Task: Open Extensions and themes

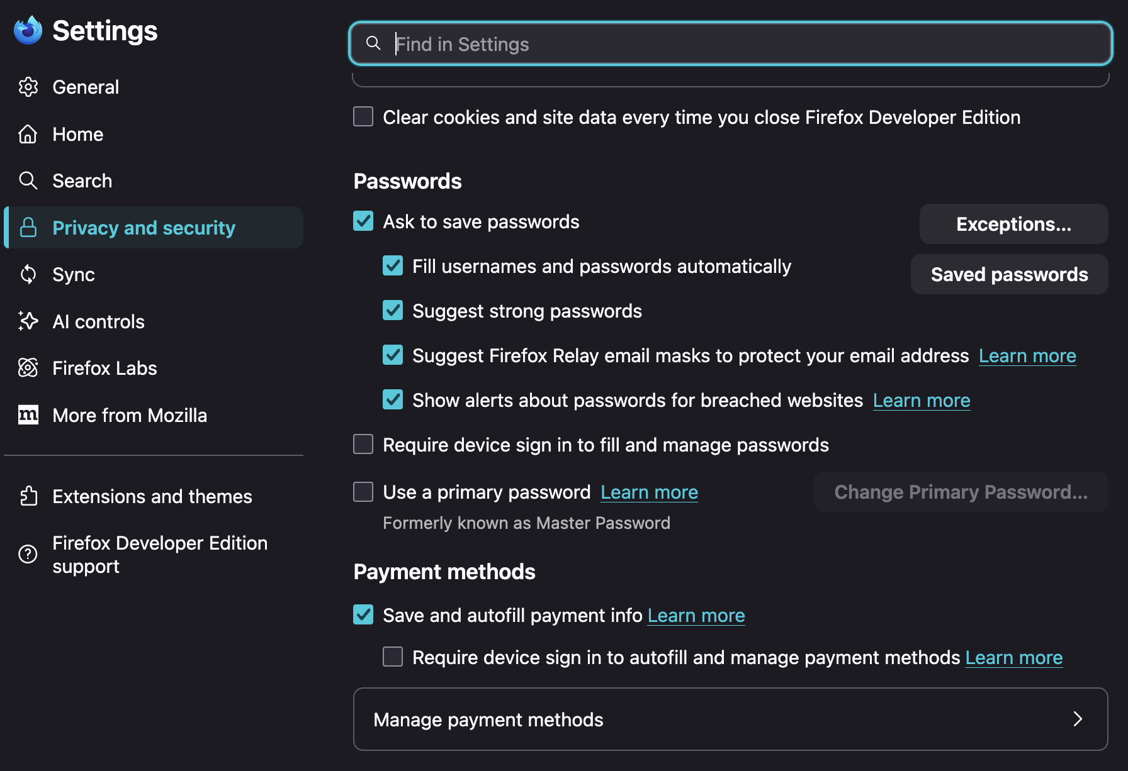Action: (x=154, y=496)
